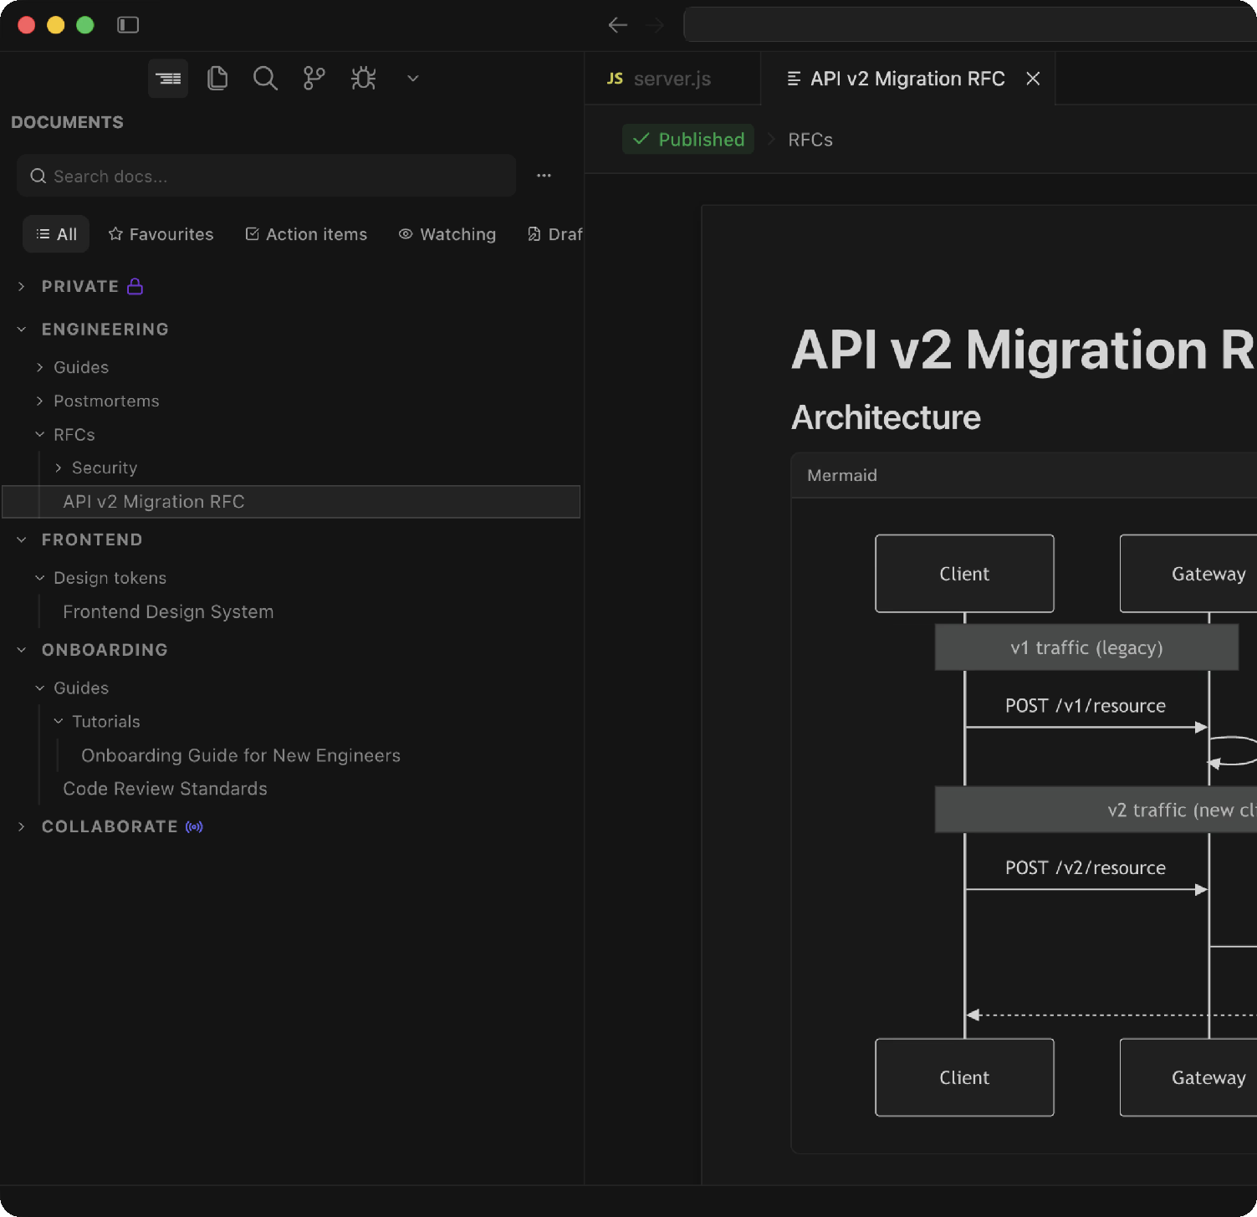Expand the COLLABORATE section

coord(22,826)
